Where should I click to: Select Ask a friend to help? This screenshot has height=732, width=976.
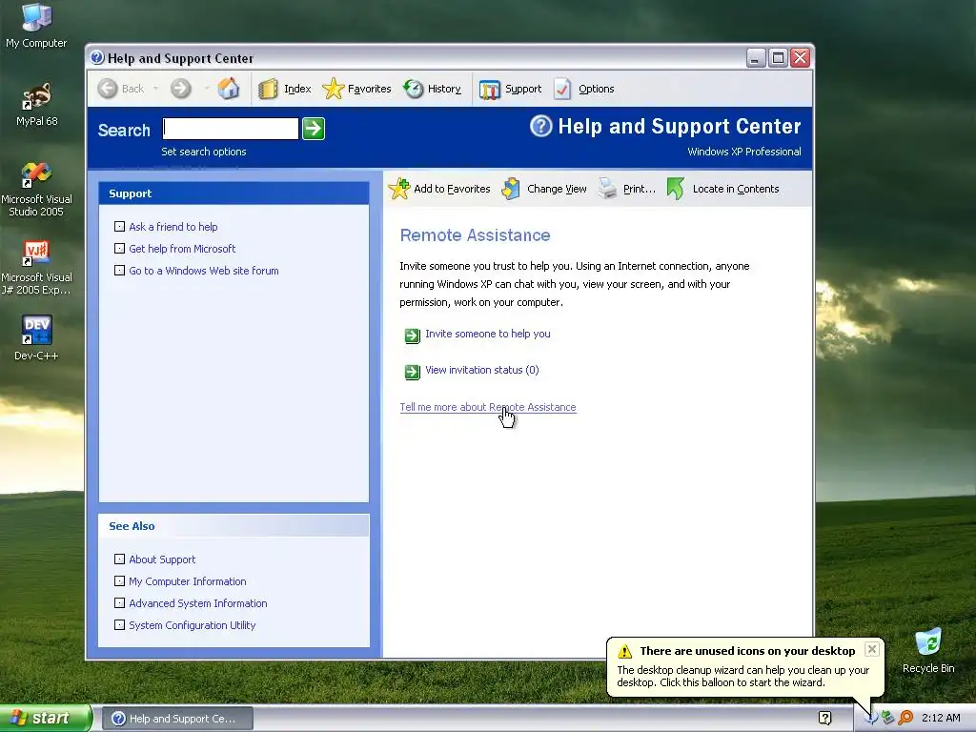pyautogui.click(x=173, y=227)
